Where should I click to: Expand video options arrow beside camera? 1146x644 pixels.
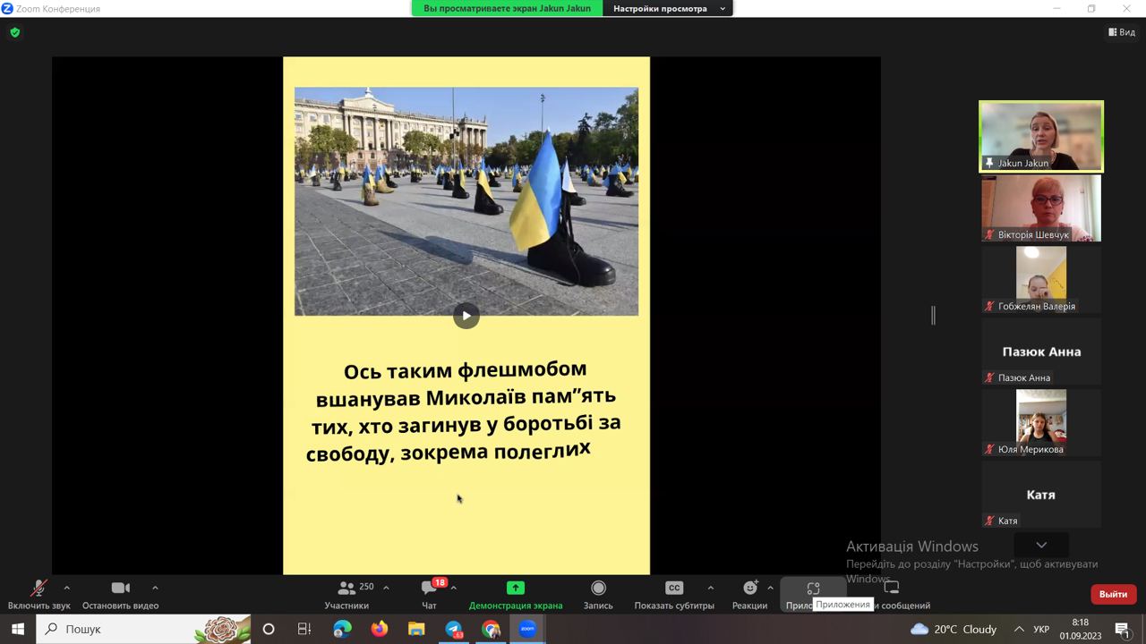tap(155, 588)
